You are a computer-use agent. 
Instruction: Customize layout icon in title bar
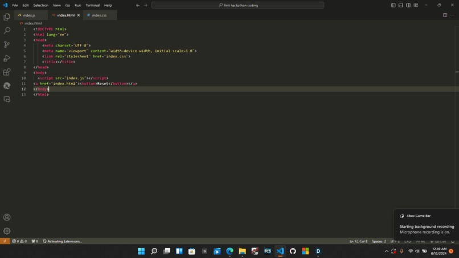click(416, 5)
